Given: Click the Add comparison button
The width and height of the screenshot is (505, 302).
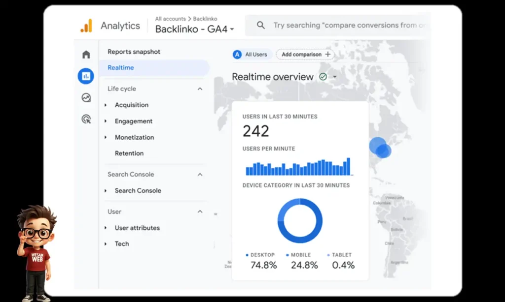Looking at the screenshot, I should tap(305, 55).
